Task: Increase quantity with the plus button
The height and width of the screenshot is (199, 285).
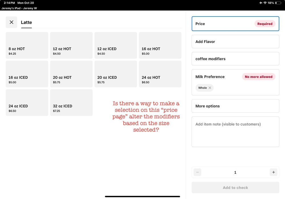Action: tap(273, 172)
